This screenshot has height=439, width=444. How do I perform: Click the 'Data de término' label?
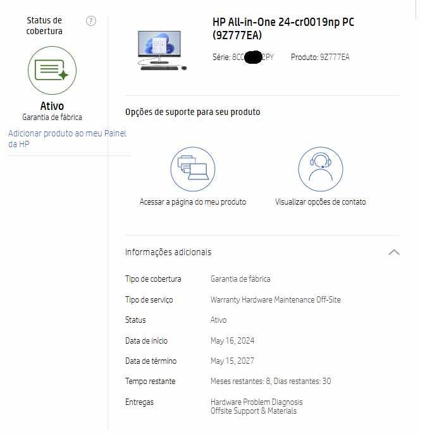point(151,361)
